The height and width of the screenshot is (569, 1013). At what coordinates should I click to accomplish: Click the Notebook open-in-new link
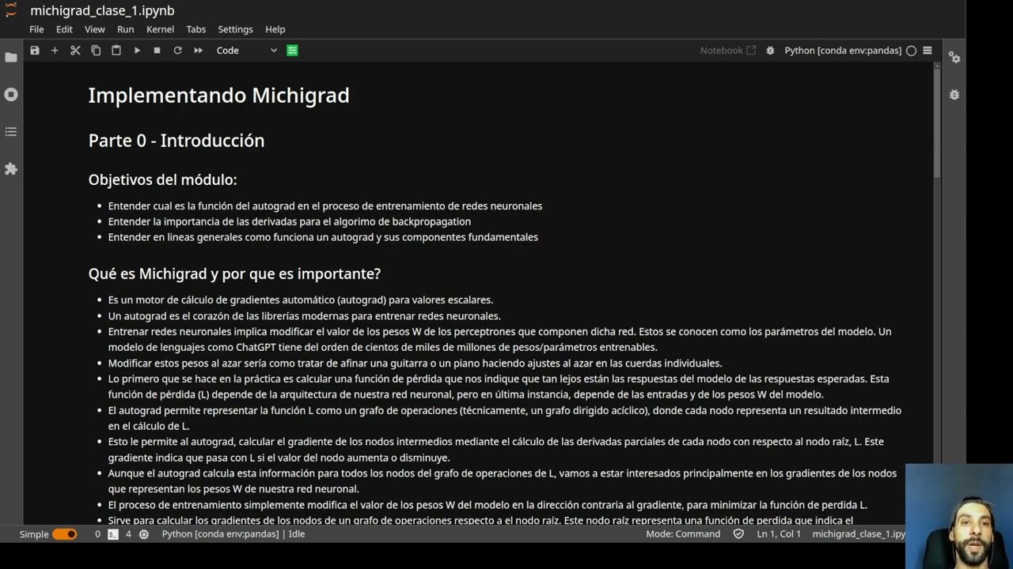728,51
